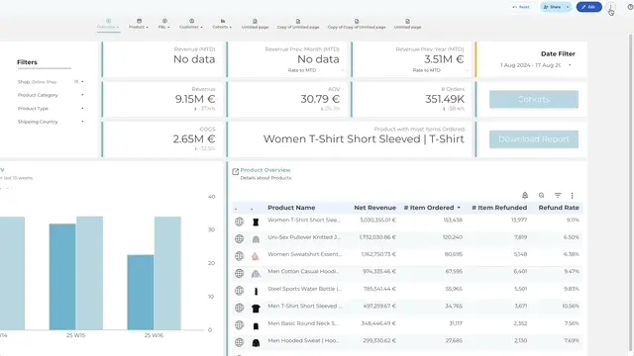The width and height of the screenshot is (634, 356).
Task: Switch to the last Untitled page tab
Action: click(407, 24)
